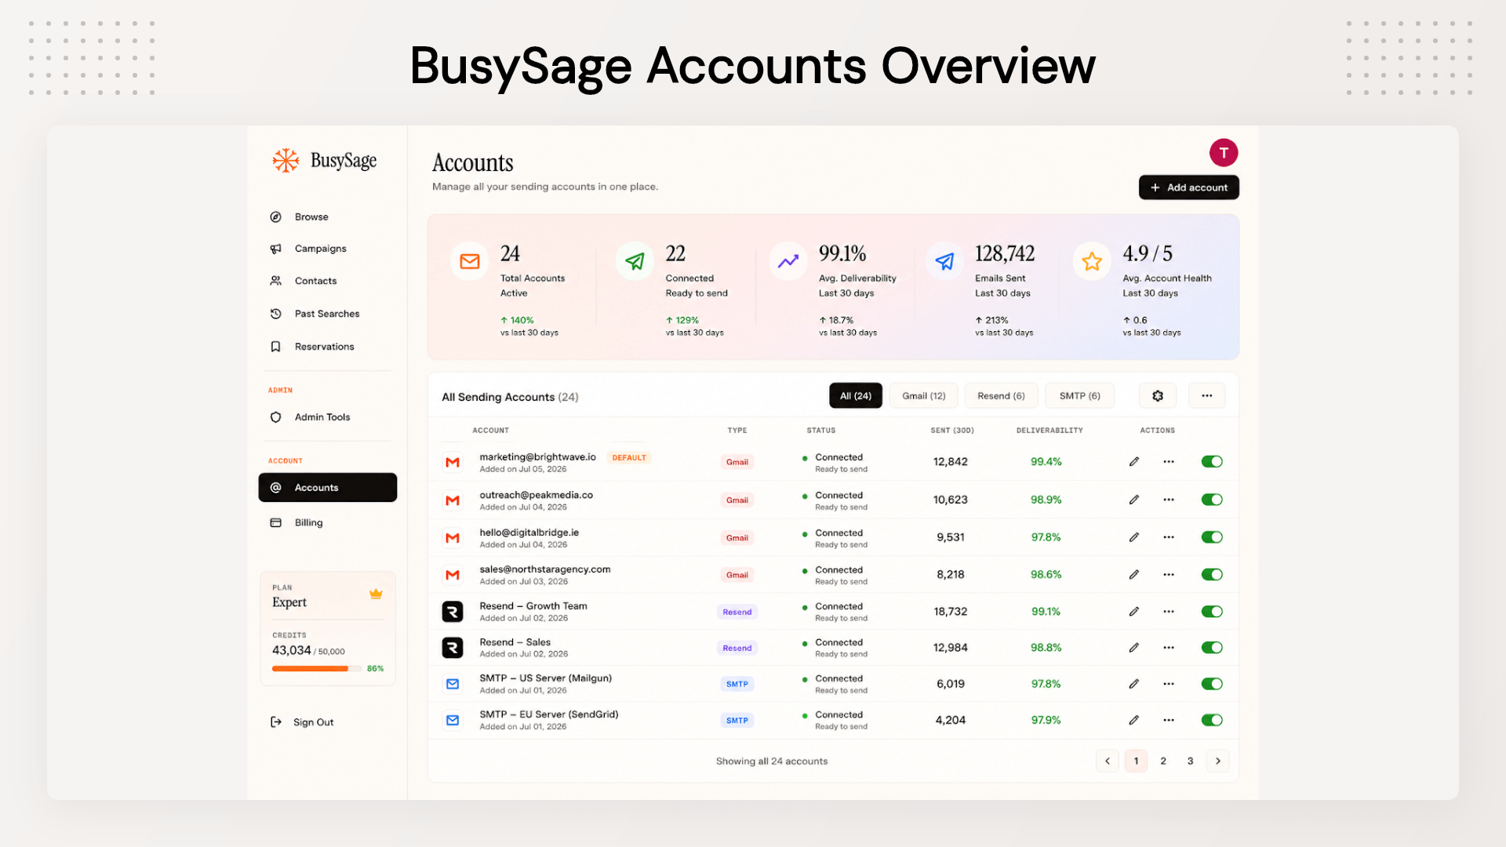This screenshot has height=847, width=1506.
Task: Open more actions for Resend – Growth Team
Action: pyautogui.click(x=1169, y=612)
